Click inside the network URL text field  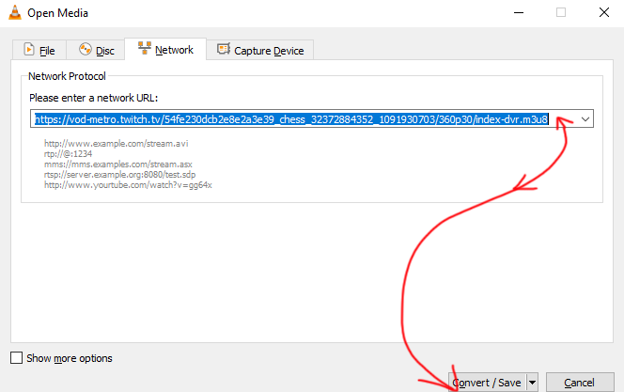pos(291,119)
